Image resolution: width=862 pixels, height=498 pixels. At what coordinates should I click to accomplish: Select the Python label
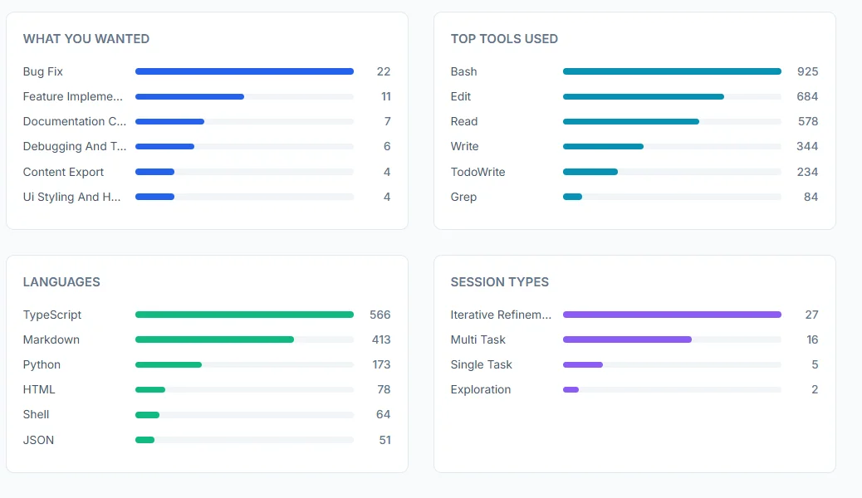tap(42, 364)
